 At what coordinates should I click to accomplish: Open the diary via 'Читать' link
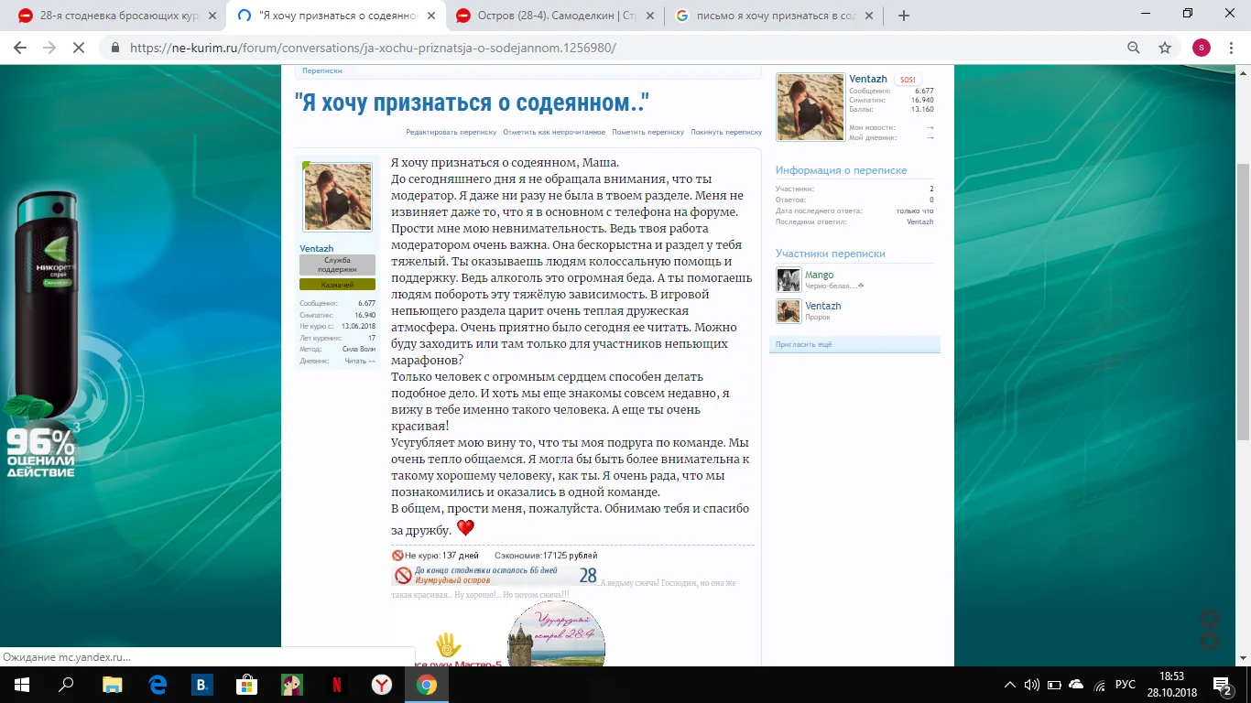click(x=360, y=361)
